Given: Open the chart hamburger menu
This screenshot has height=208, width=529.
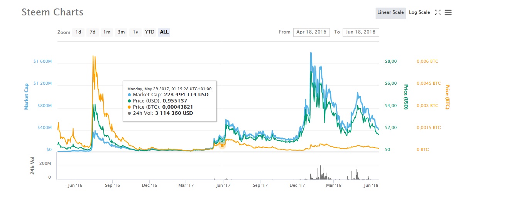Looking at the screenshot, I should [448, 12].
